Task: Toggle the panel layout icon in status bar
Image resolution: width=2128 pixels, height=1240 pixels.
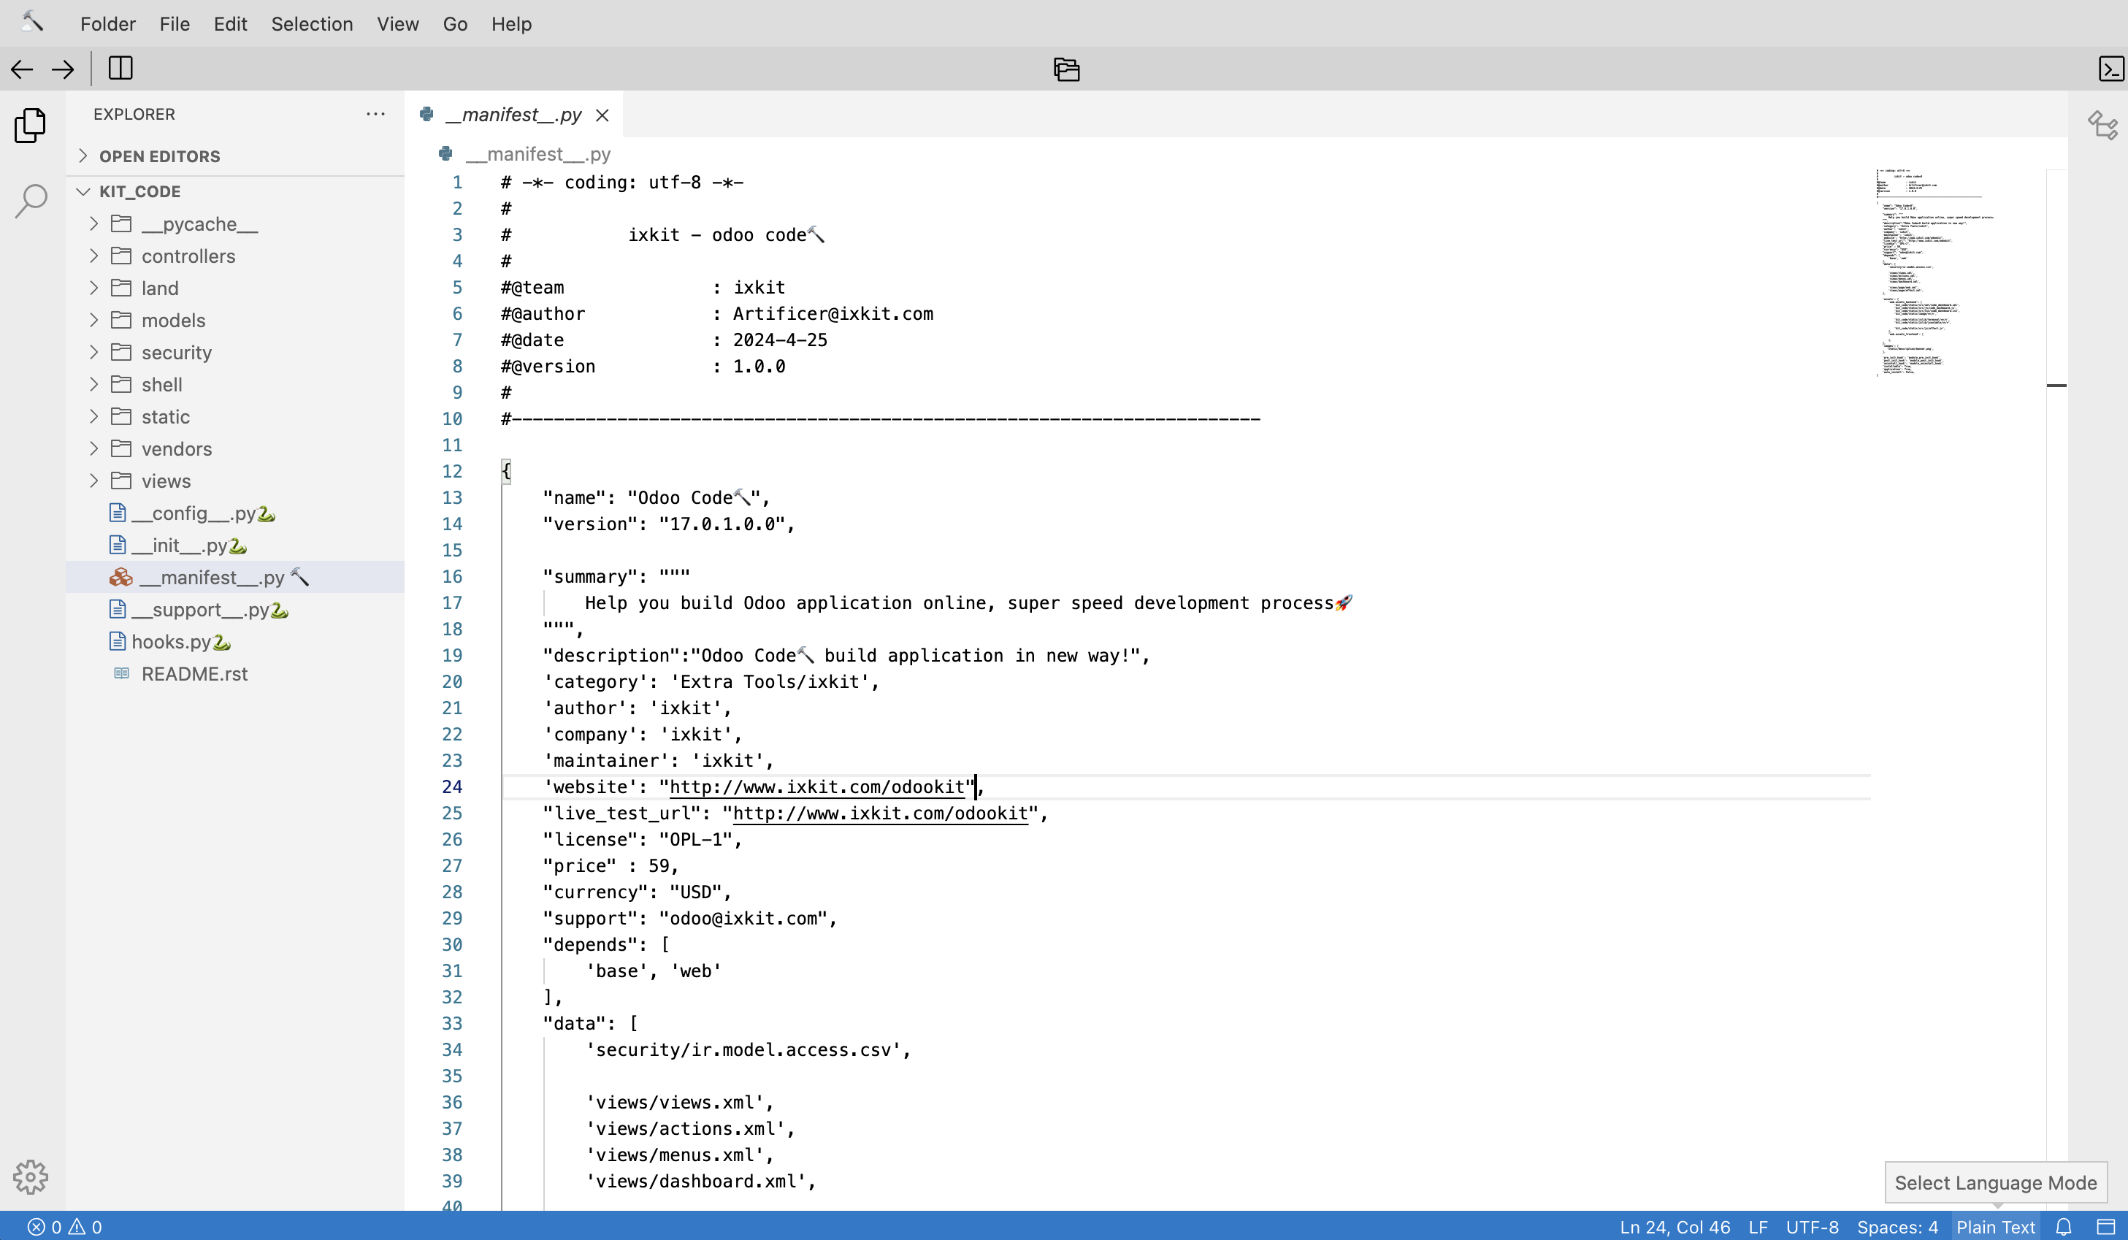Action: (2107, 1226)
